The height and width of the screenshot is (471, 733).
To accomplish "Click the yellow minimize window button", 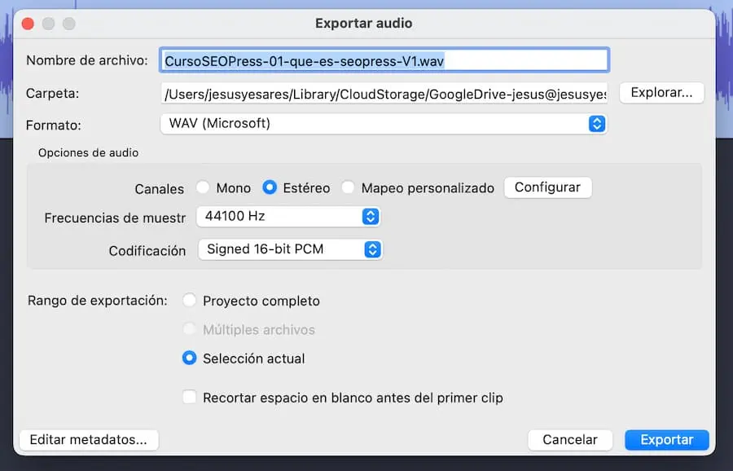I will pyautogui.click(x=49, y=24).
